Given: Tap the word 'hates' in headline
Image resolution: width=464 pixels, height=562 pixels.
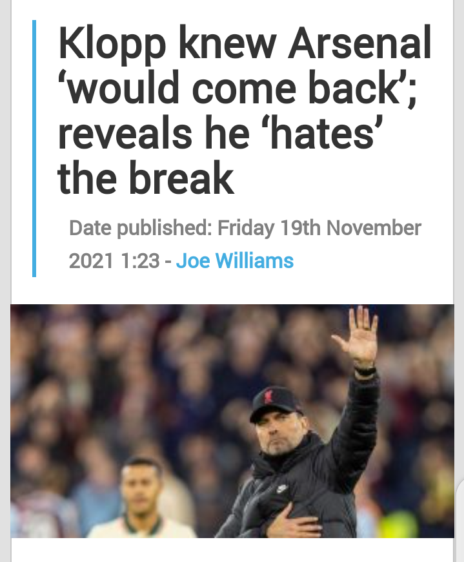Looking at the screenshot, I should [322, 133].
